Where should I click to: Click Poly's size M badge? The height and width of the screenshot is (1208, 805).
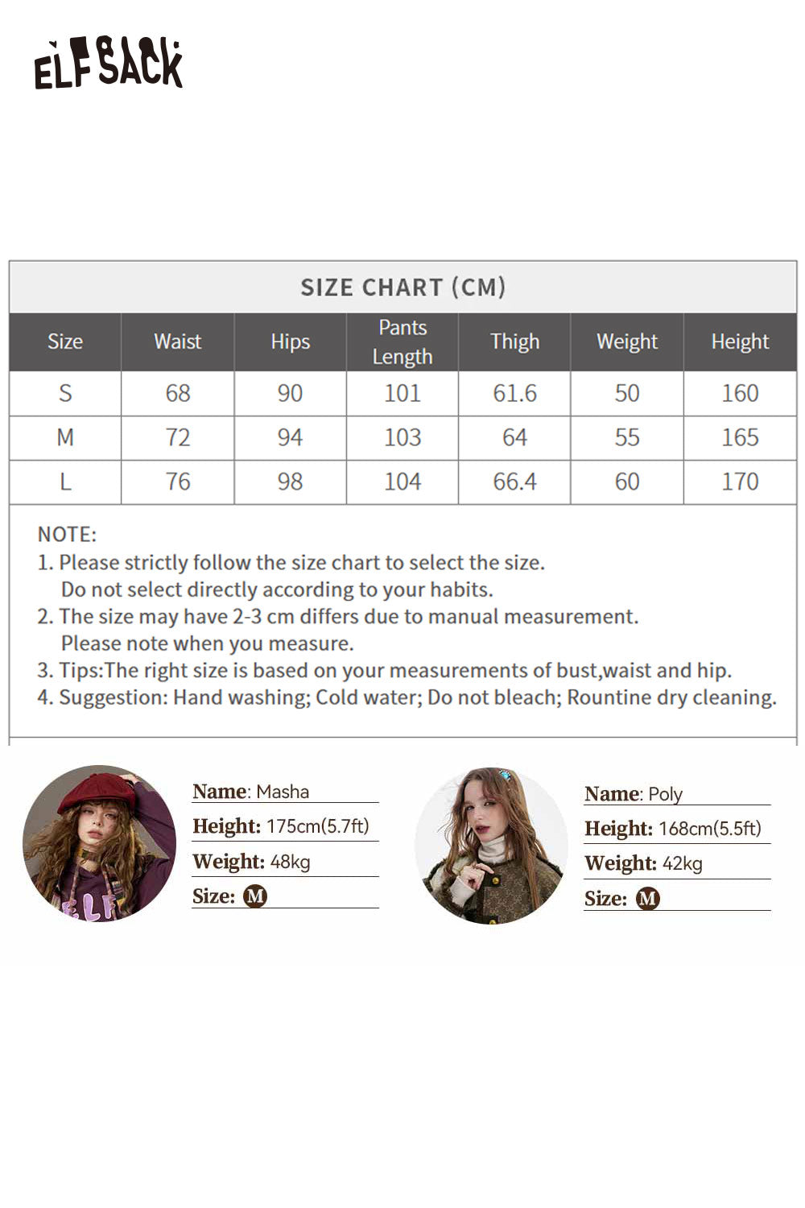[647, 899]
